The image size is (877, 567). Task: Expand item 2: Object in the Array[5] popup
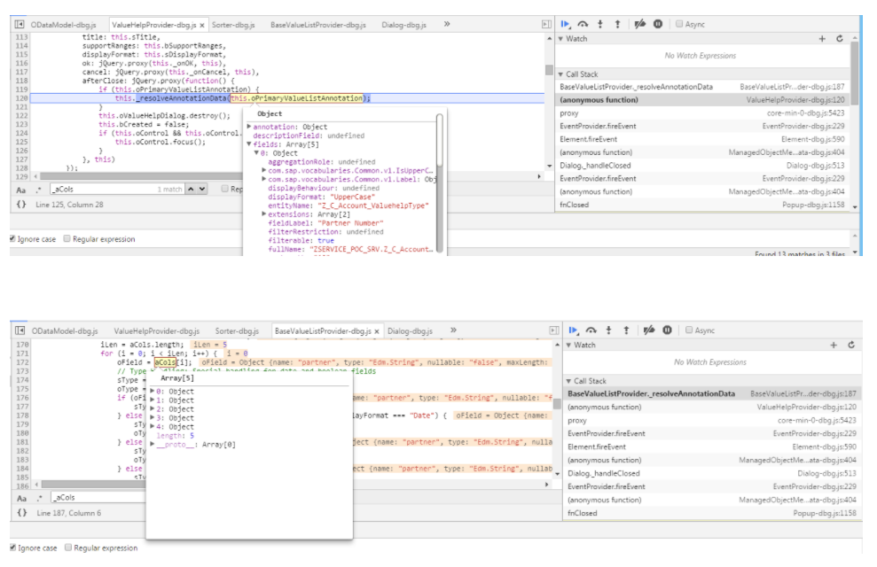pyautogui.click(x=153, y=408)
